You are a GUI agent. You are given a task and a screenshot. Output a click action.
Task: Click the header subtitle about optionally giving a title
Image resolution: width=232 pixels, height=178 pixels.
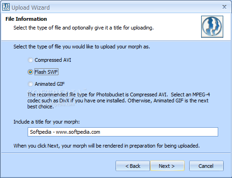click(x=83, y=28)
